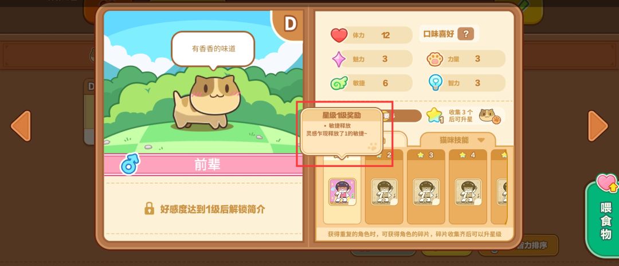
Task: Tap the pink sparkle charm icon
Action: pos(339,59)
